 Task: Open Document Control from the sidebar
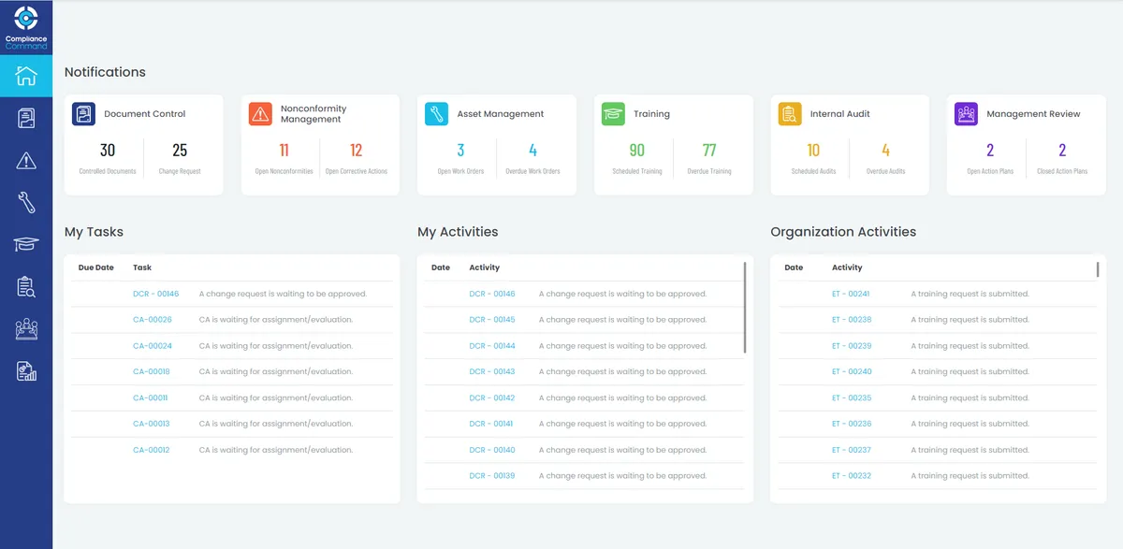coord(26,118)
